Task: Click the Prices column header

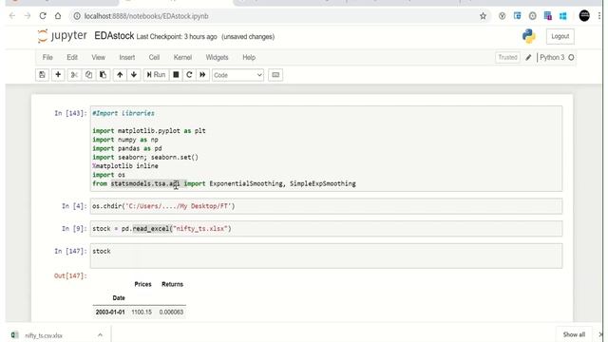Action: (x=142, y=284)
